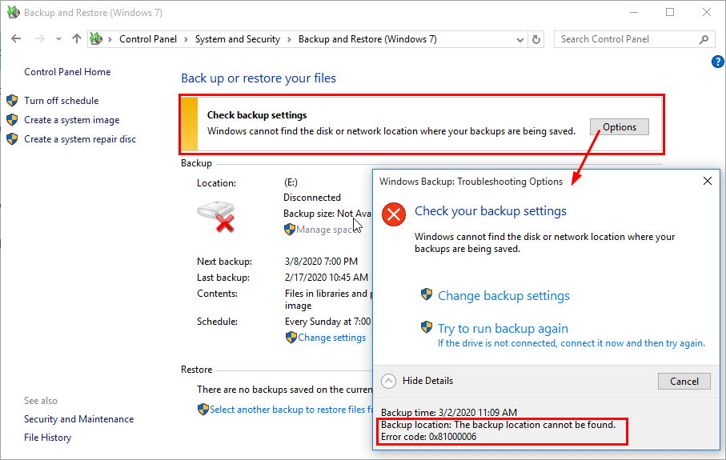Choose Try to run backup again
Screen dimensions: 726x460
503,329
